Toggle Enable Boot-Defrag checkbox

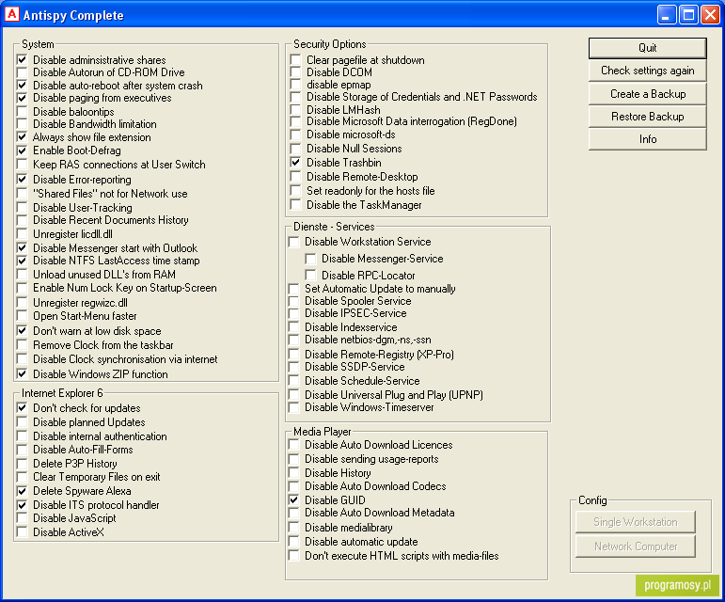click(x=22, y=150)
